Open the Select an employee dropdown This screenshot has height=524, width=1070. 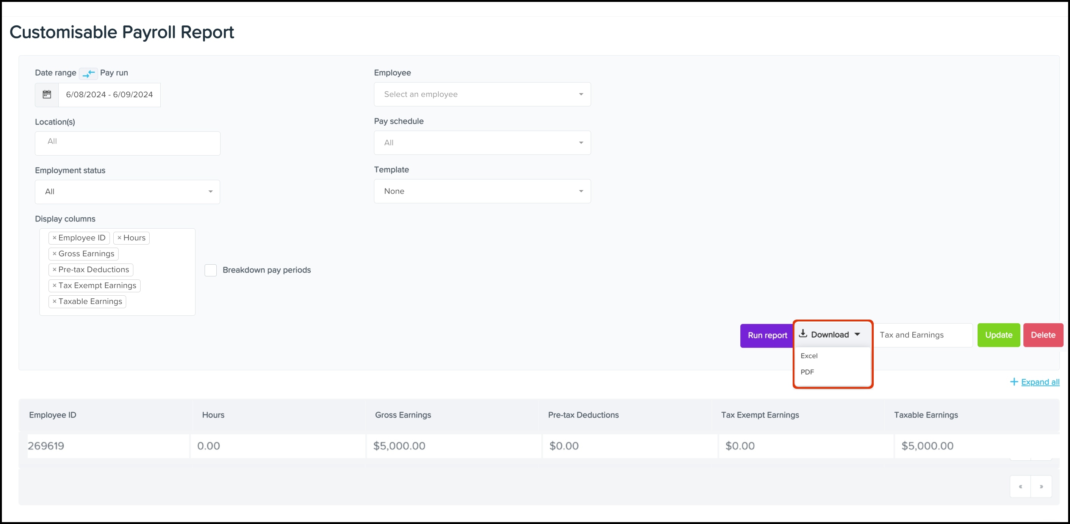(x=482, y=94)
